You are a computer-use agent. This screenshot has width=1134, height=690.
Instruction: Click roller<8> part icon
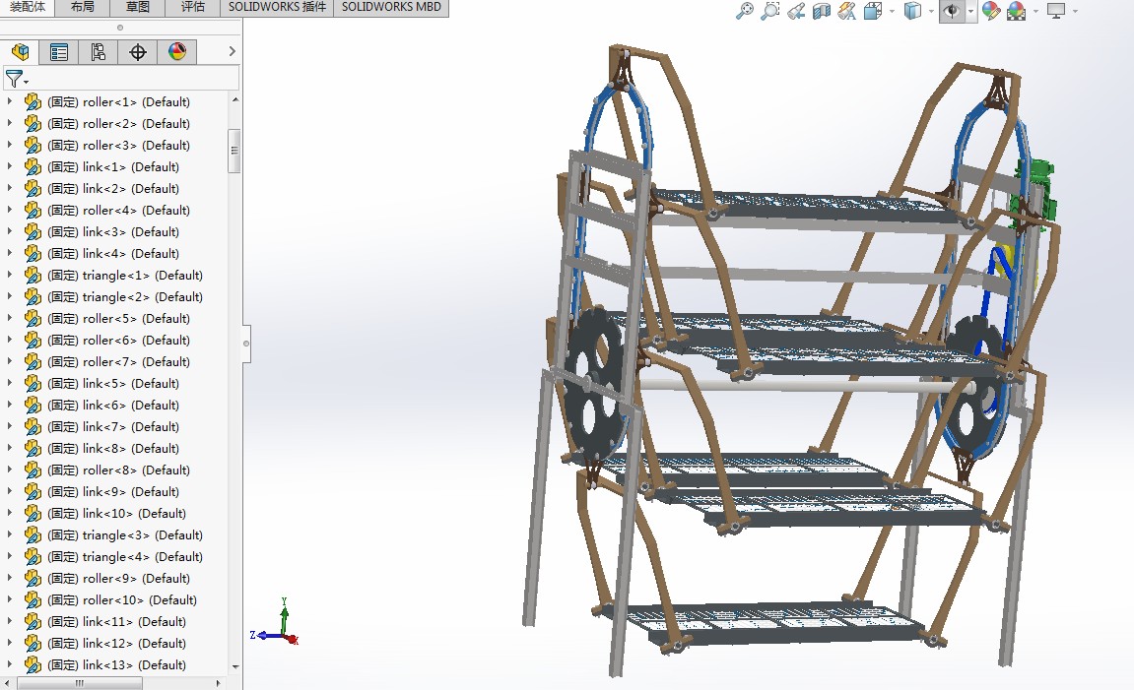tap(33, 470)
